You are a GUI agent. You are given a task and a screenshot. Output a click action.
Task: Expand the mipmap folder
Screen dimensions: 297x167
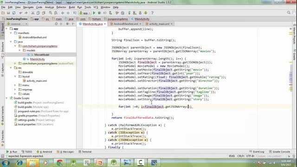pos(15,90)
